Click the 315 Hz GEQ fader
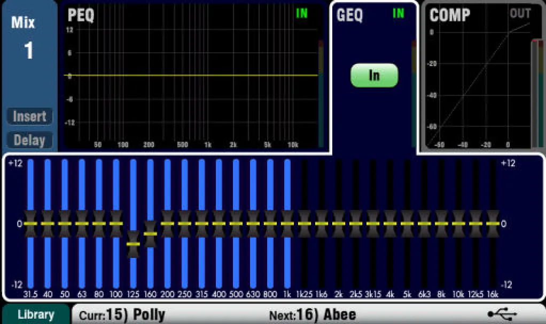546x324 pixels. (x=201, y=224)
